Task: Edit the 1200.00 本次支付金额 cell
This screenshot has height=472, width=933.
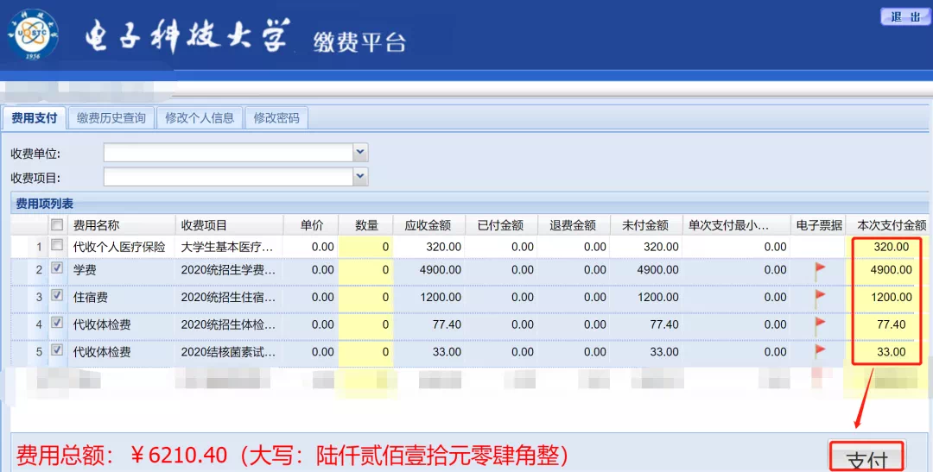Action: [x=887, y=297]
